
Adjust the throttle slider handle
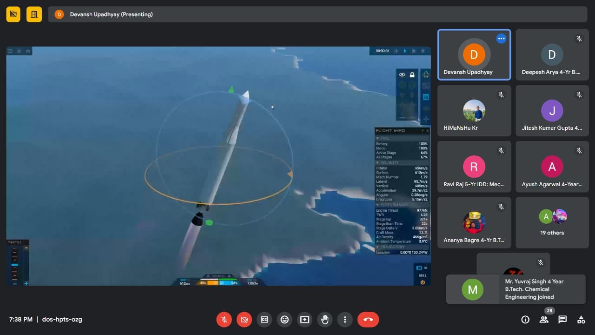(14, 265)
